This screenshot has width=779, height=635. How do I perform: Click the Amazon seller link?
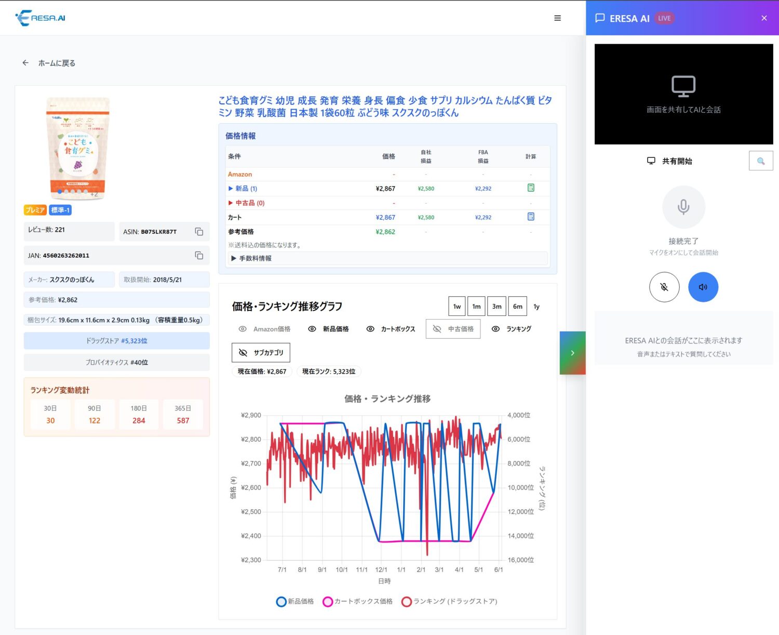click(240, 174)
